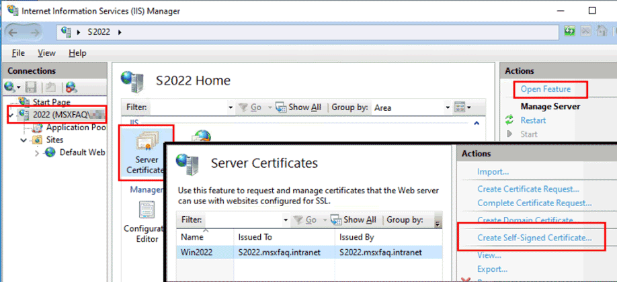Click the Filter input in Server Certificates
The width and height of the screenshot is (617, 282).
(244, 220)
